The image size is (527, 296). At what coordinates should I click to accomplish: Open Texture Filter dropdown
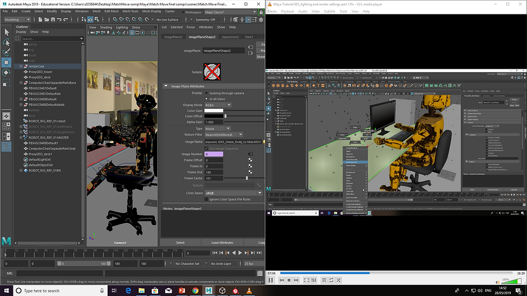(x=224, y=135)
